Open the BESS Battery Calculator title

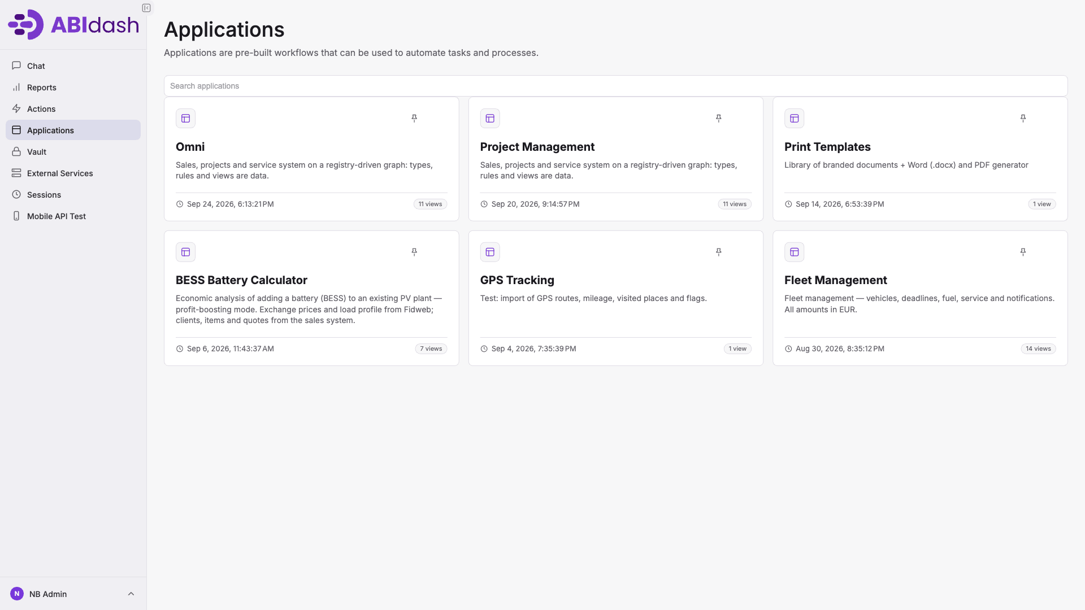(x=241, y=280)
